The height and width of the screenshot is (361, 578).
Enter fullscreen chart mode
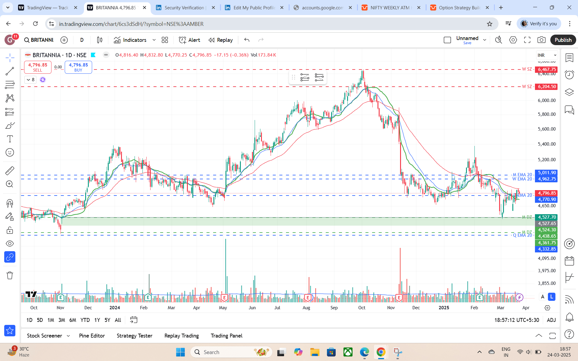pyautogui.click(x=527, y=40)
